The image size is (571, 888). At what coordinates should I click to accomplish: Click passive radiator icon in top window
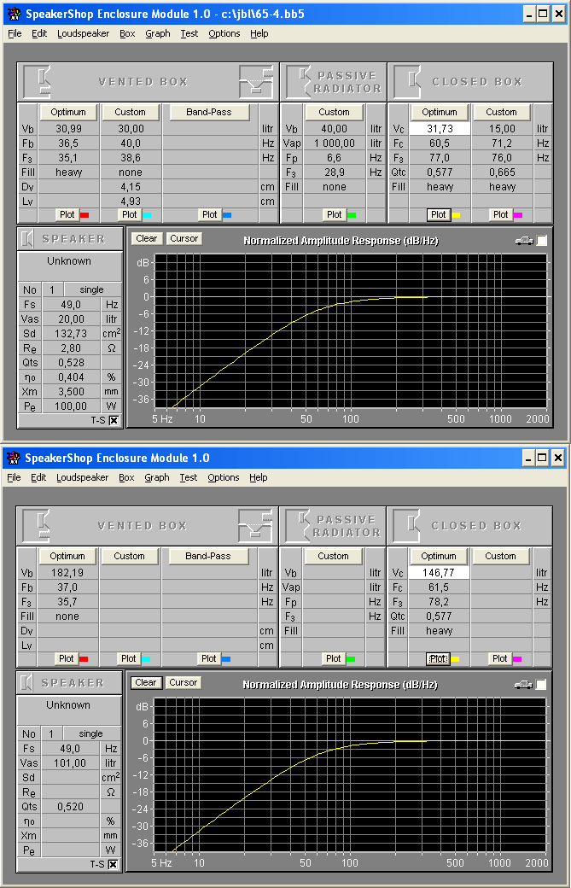click(x=304, y=80)
